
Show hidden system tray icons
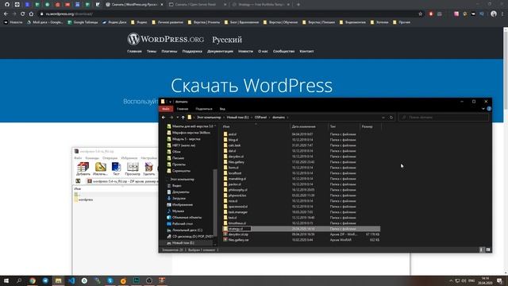point(451,280)
